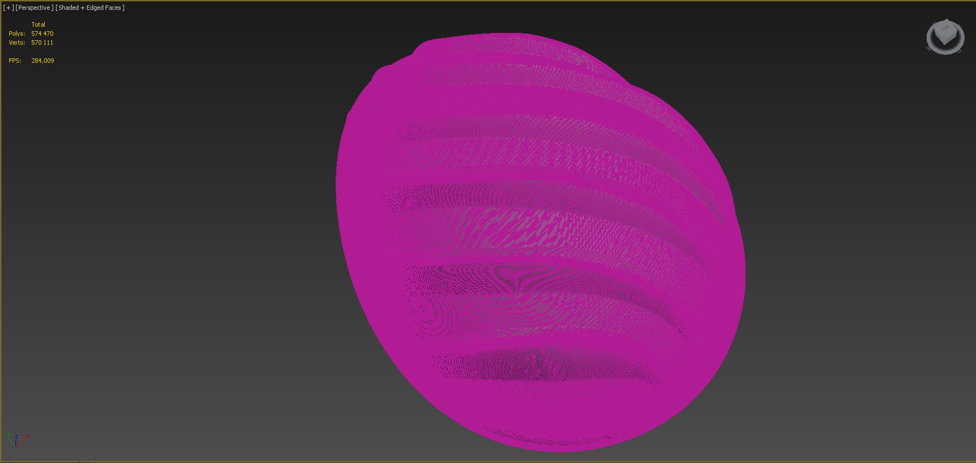Click the Total statistics heading
The image size is (976, 463).
coord(38,24)
